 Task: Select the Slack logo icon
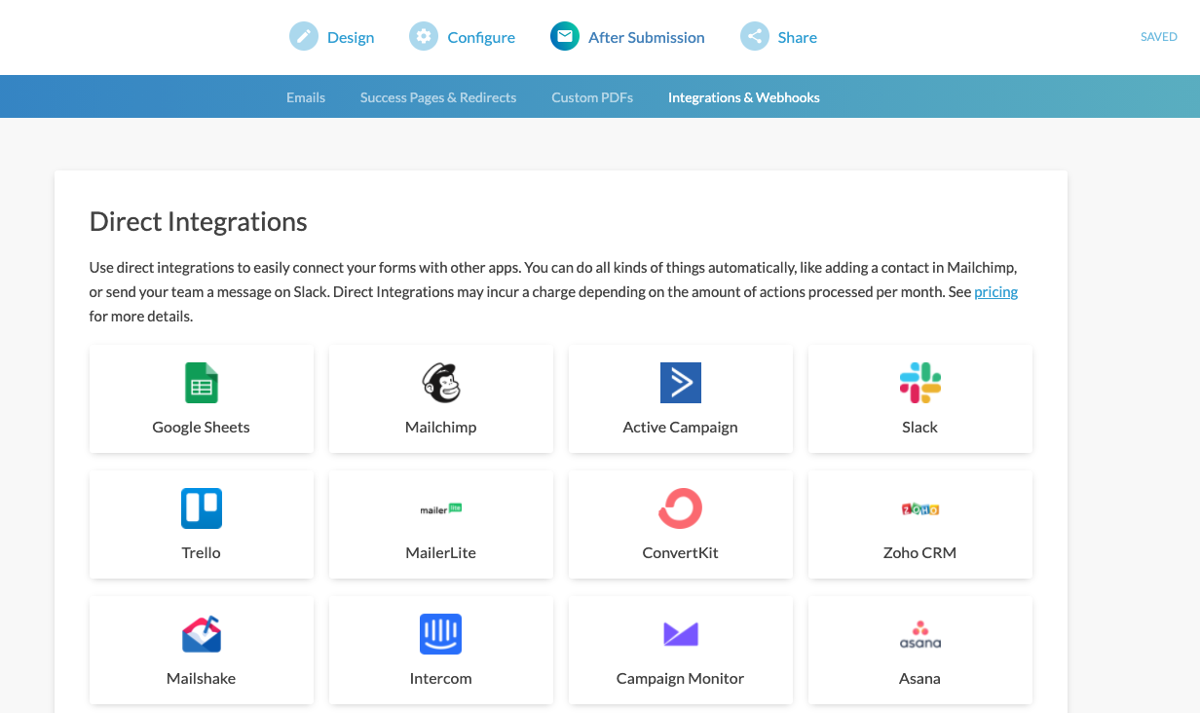[920, 383]
